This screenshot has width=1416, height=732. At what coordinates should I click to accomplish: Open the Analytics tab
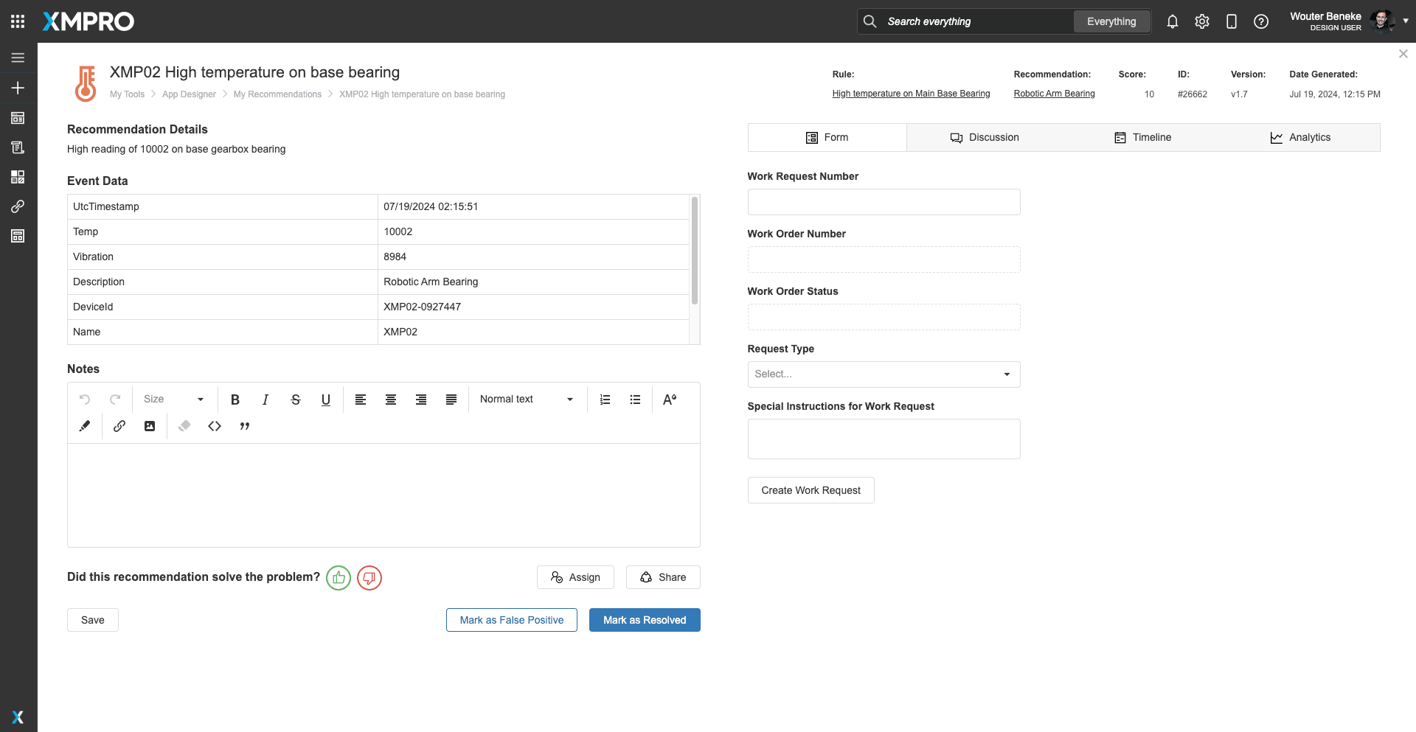click(x=1300, y=138)
